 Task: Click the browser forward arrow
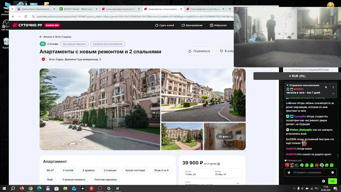point(19,17)
